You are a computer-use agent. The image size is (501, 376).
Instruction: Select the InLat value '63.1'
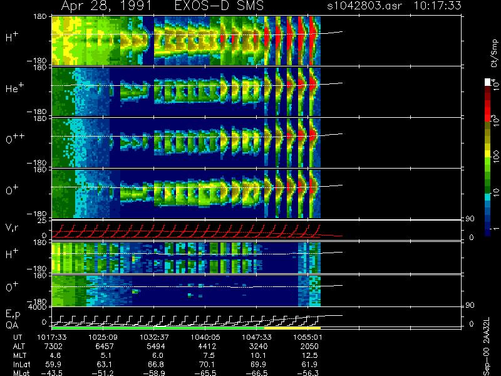click(x=104, y=364)
